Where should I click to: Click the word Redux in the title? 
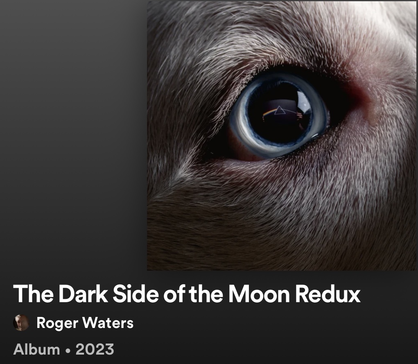328,294
